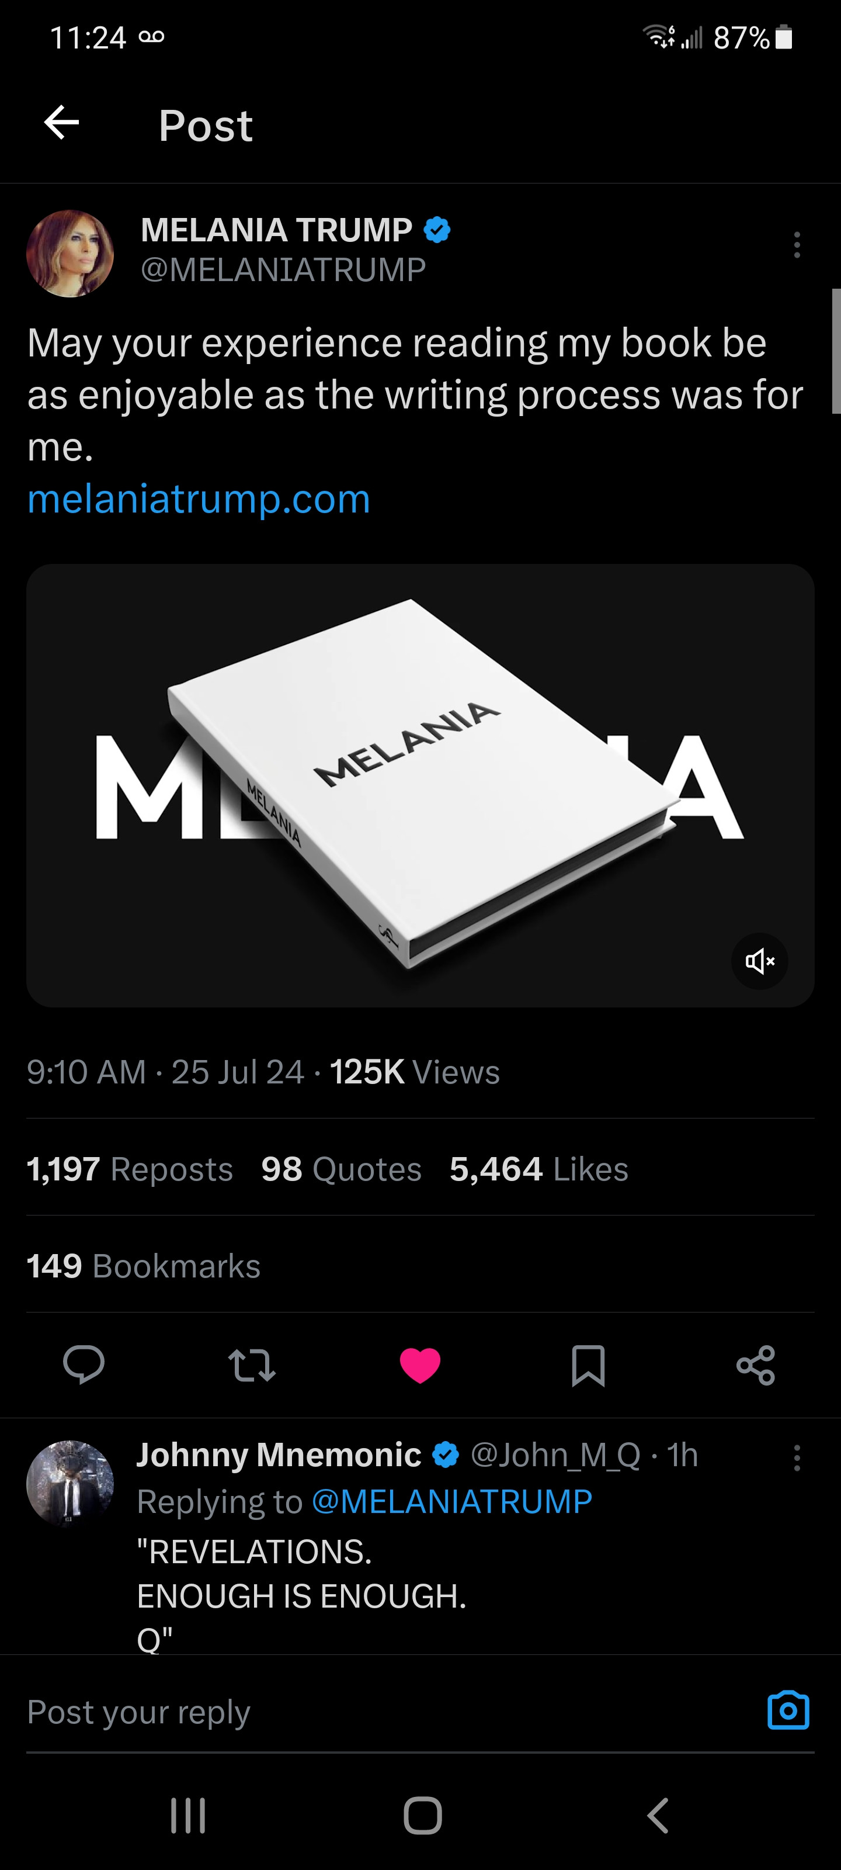The image size is (841, 1870).
Task: Play the MELANIA book video
Action: 419,784
